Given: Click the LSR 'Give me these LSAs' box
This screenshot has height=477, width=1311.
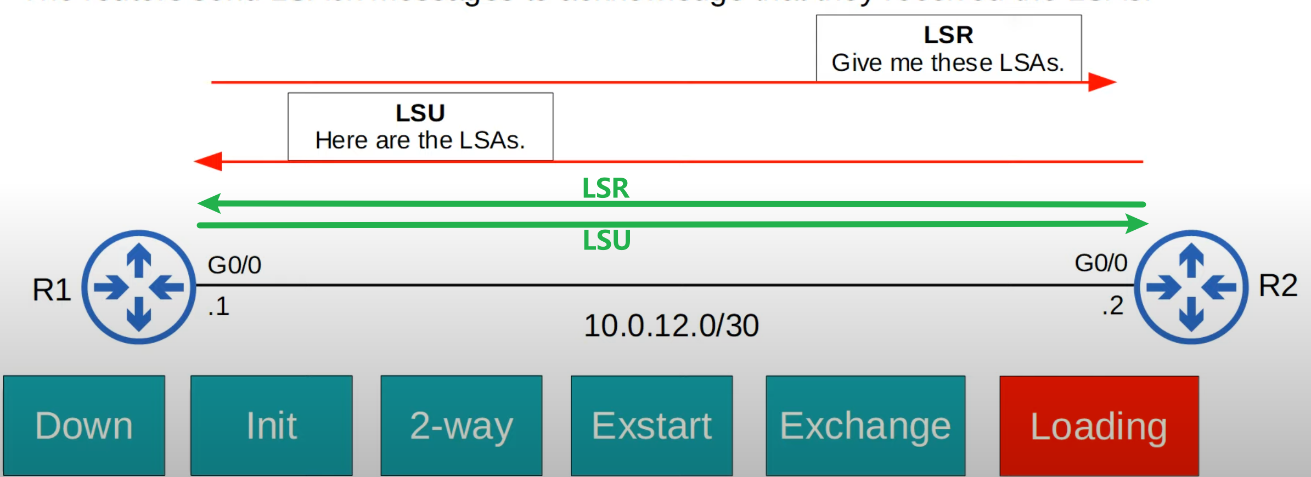Looking at the screenshot, I should 949,48.
